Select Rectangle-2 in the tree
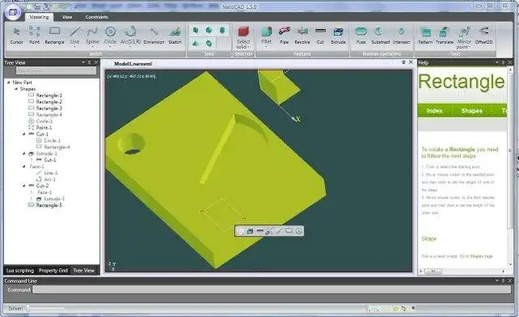Viewport: 519px width, 317px height. pos(49,102)
